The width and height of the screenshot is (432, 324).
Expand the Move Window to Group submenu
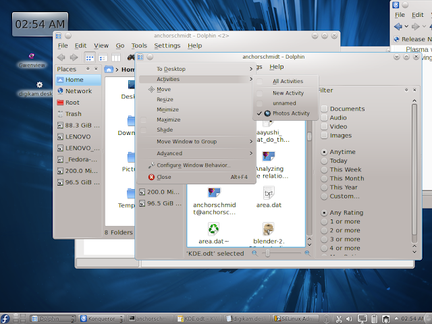(x=196, y=142)
